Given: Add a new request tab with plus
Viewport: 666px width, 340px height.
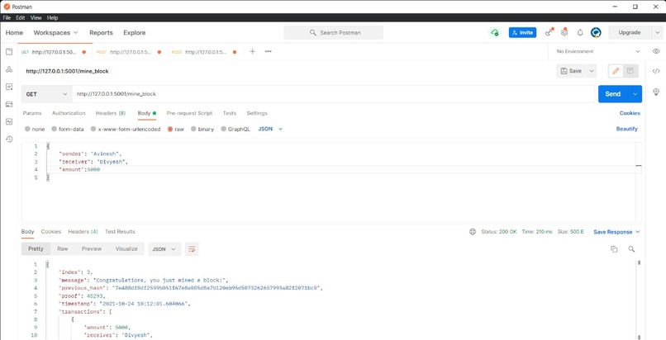Looking at the screenshot, I should (x=252, y=51).
